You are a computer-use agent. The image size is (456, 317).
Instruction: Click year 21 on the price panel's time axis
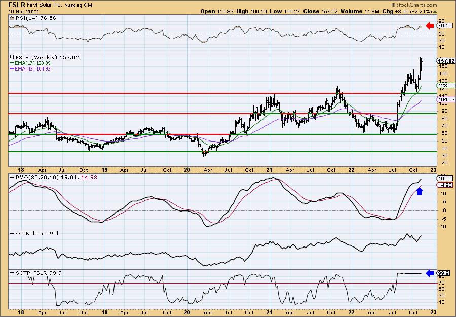tap(269, 170)
